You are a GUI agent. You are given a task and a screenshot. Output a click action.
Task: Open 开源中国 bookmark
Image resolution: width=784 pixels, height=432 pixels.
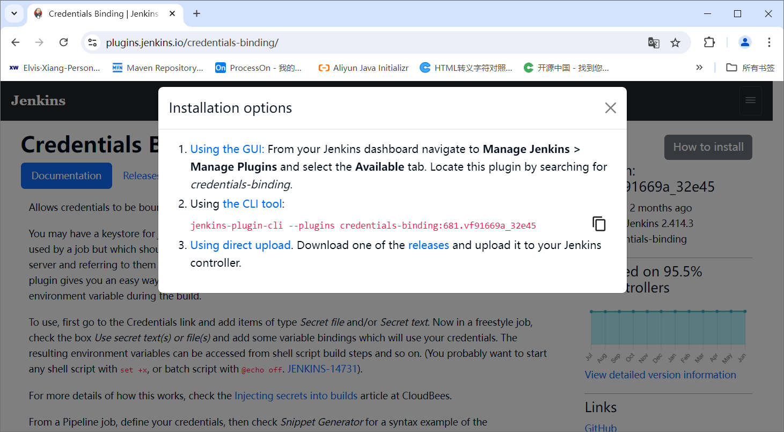(566, 68)
